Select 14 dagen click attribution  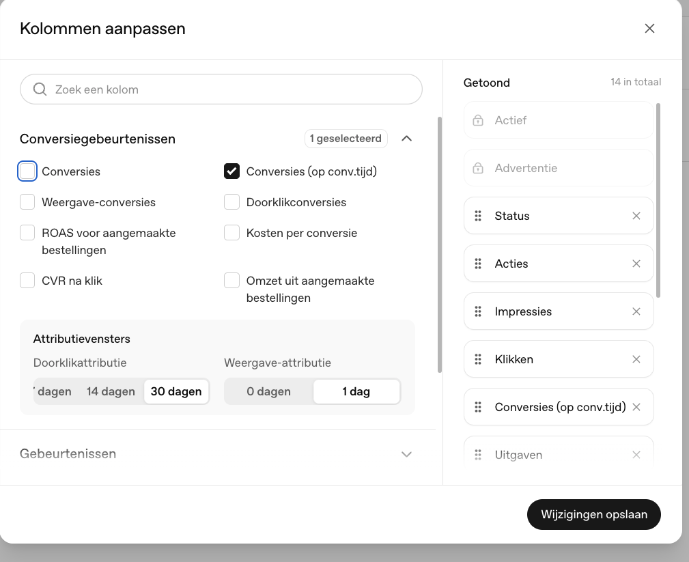click(111, 391)
